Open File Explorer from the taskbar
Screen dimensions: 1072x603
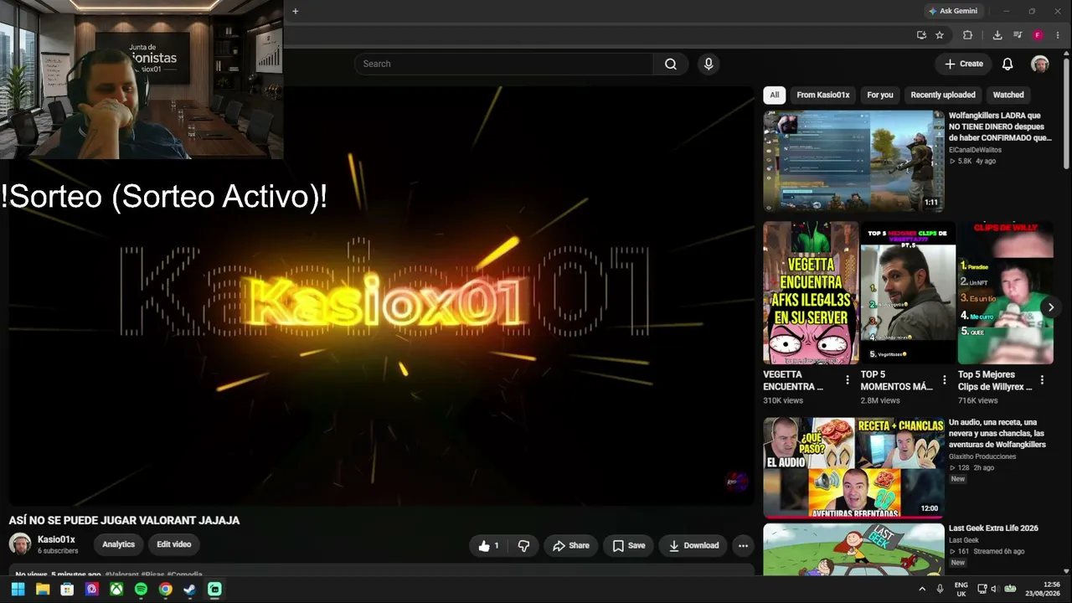(x=43, y=590)
